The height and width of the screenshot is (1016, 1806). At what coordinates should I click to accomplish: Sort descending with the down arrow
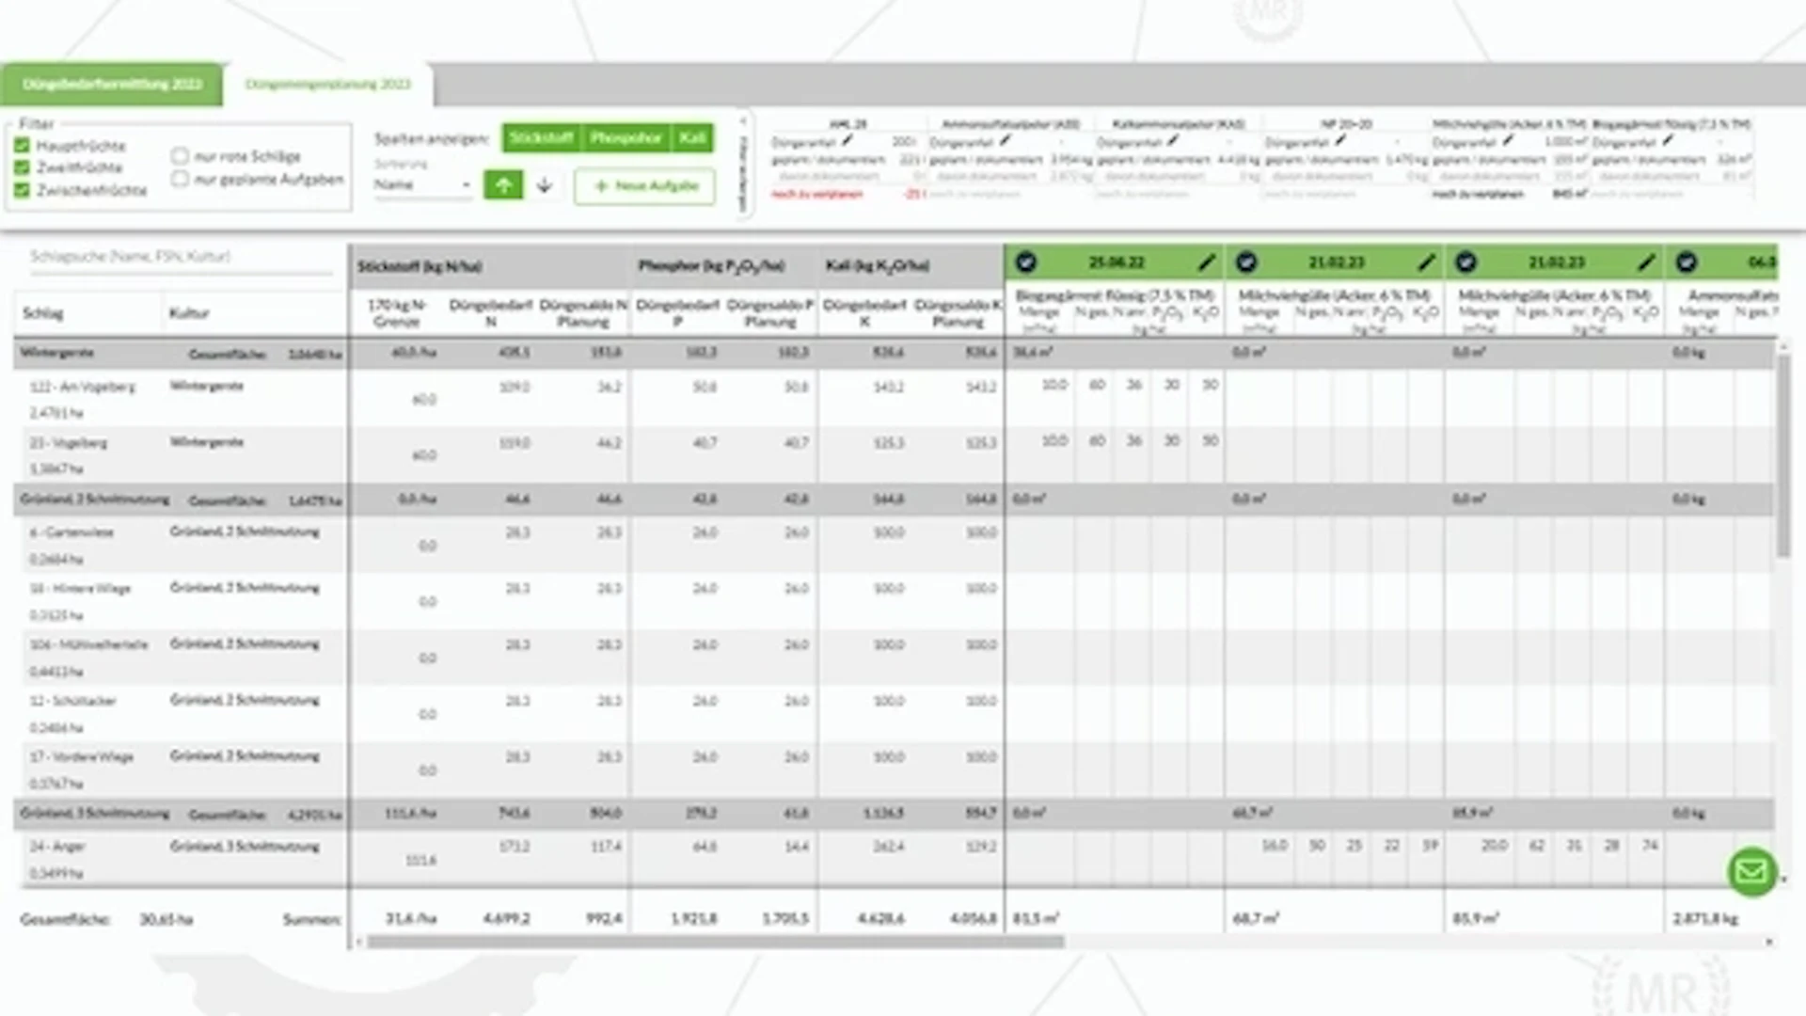pyautogui.click(x=544, y=185)
